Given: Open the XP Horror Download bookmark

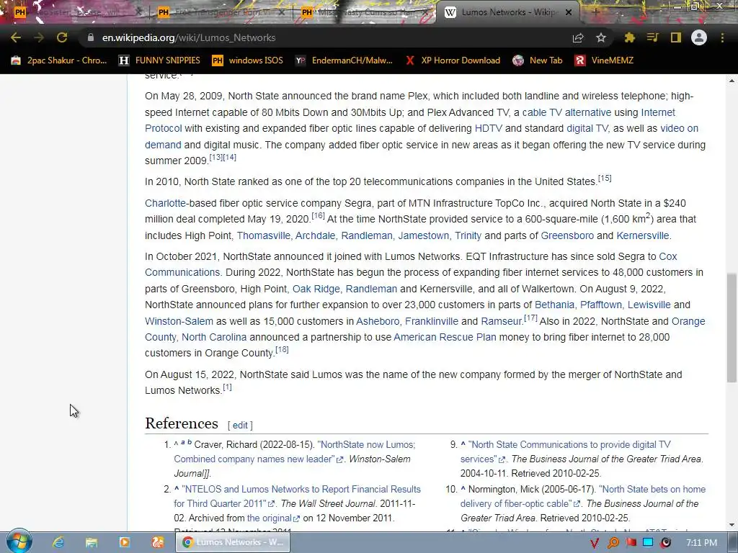Looking at the screenshot, I should click(453, 60).
